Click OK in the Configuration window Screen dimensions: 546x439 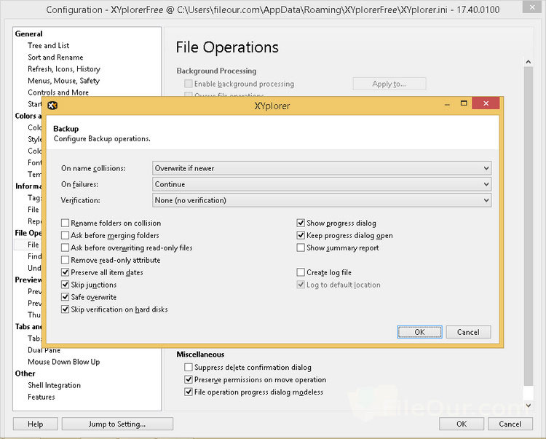(462, 424)
